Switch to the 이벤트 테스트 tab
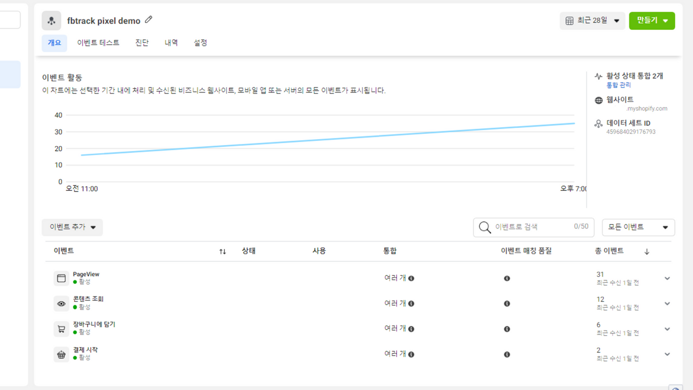The width and height of the screenshot is (693, 390). click(98, 43)
